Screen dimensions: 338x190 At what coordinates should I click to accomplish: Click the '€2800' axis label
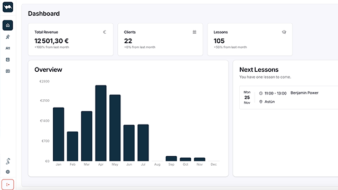pos(44,81)
